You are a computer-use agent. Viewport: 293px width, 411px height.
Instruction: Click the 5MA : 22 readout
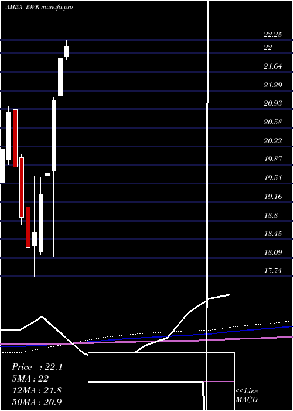pos(30,379)
